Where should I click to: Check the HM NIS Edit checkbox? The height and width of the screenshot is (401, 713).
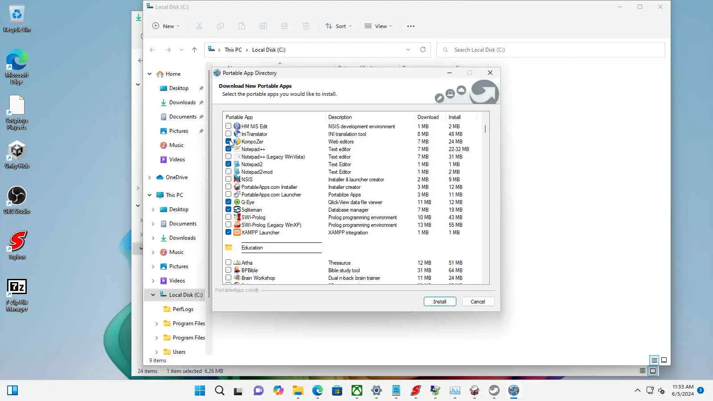tap(228, 126)
